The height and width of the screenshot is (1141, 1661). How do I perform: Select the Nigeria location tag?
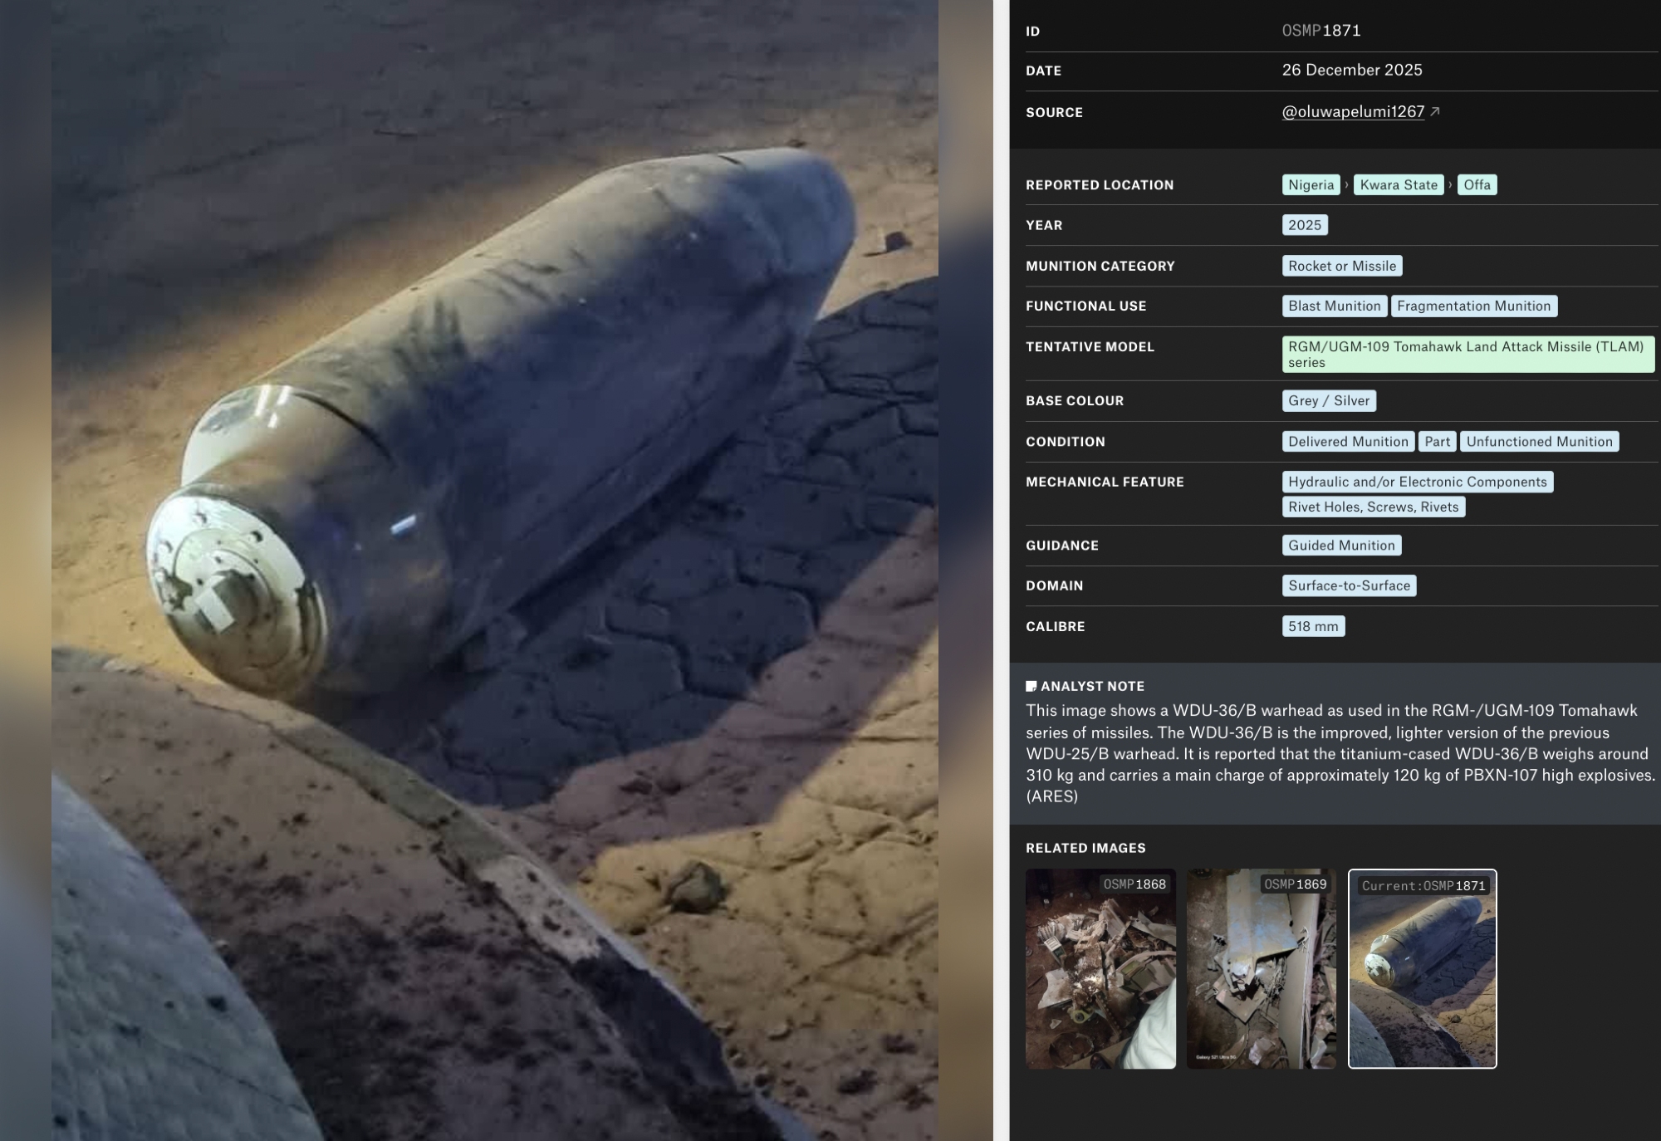click(x=1311, y=184)
